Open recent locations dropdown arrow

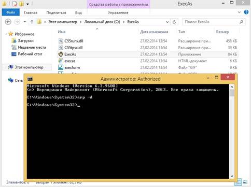[x=25, y=22]
